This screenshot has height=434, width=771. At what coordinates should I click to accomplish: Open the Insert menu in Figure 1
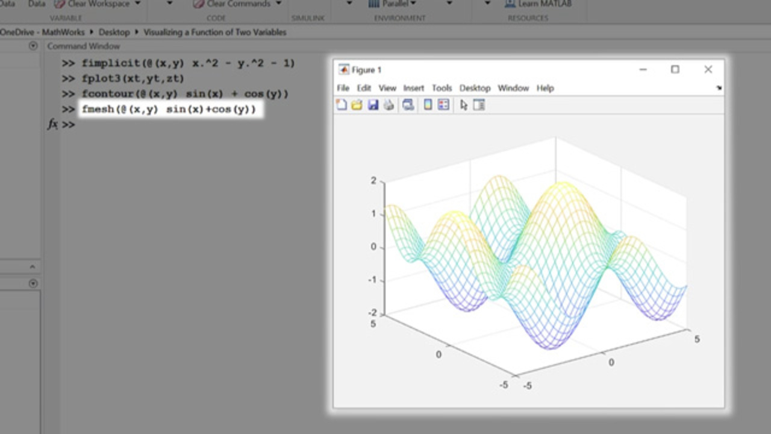click(413, 88)
